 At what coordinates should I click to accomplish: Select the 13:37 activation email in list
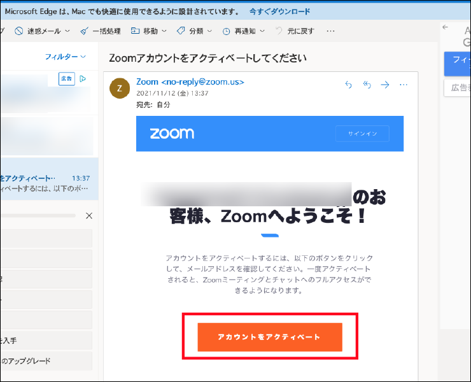49,179
